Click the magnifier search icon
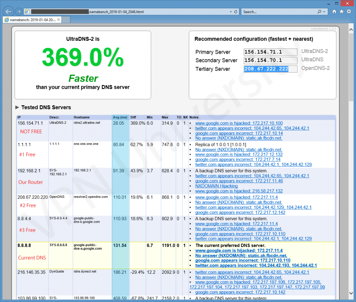The height and width of the screenshot is (302, 356). [x=319, y=11]
